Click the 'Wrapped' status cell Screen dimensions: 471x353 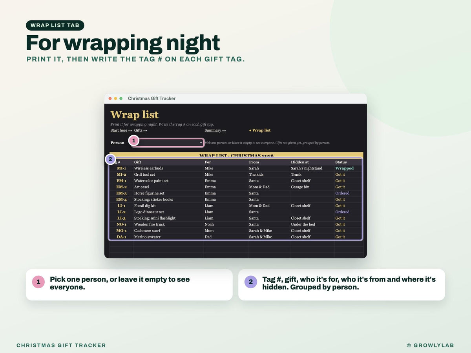tap(344, 168)
